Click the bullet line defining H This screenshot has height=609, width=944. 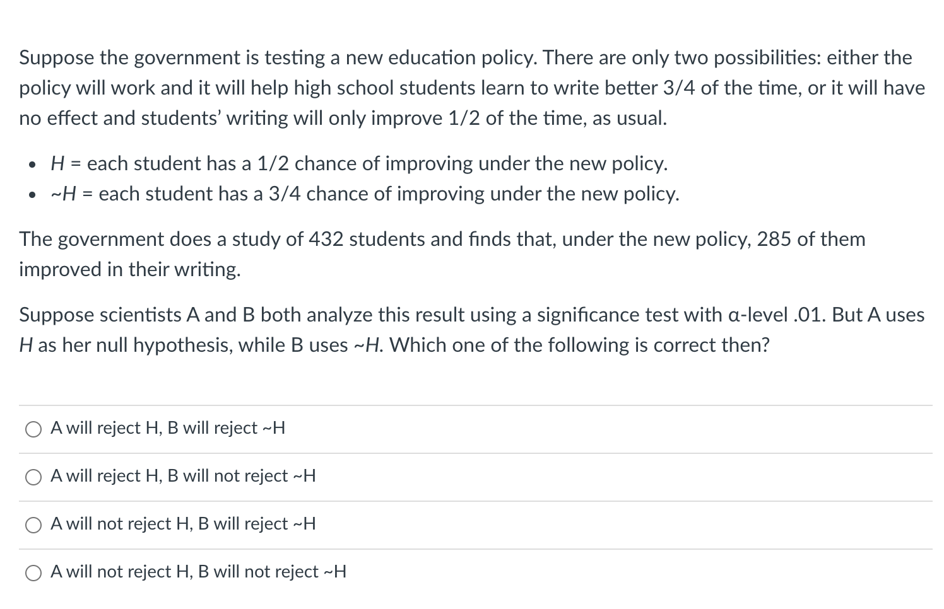click(x=359, y=164)
